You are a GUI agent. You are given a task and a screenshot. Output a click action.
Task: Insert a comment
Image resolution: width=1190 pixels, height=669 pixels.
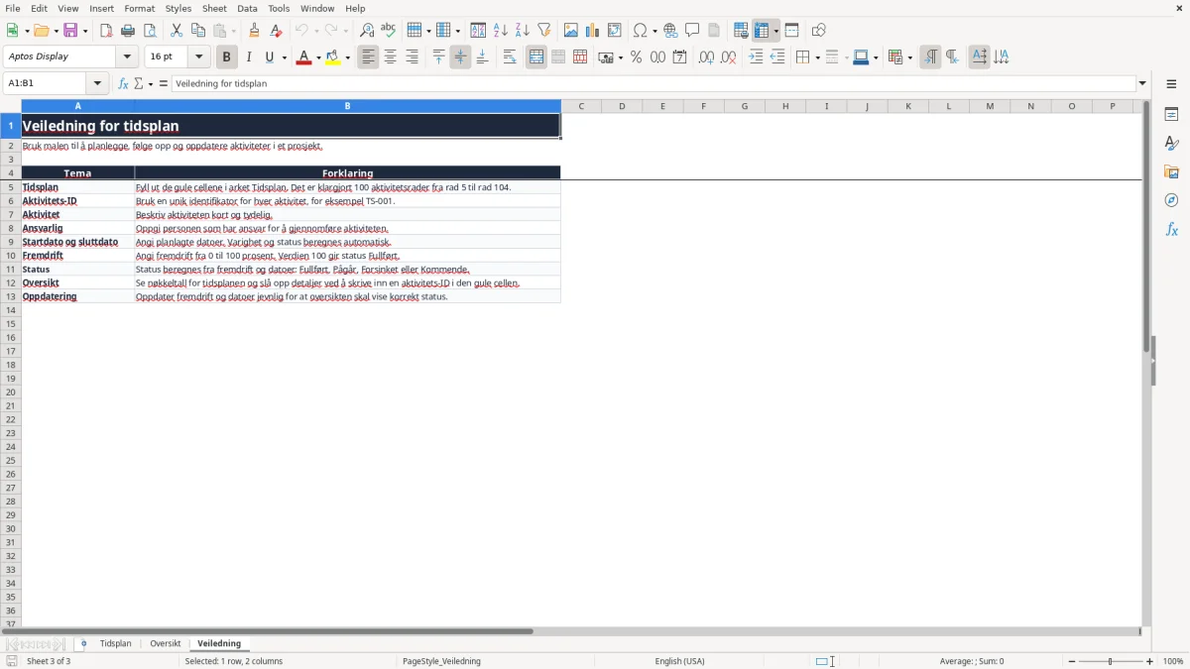(692, 31)
